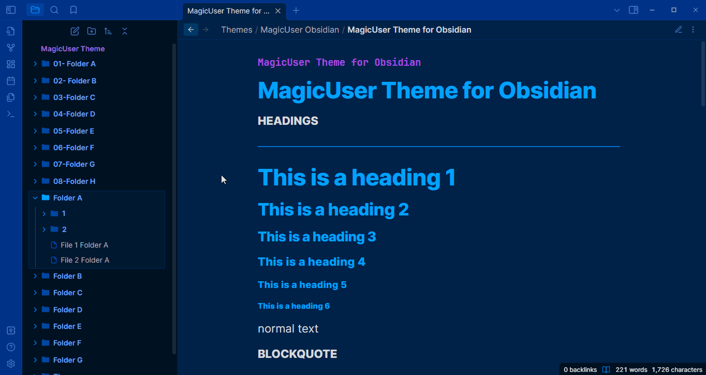
Task: Select Folder F in the explorer
Action: [97, 343]
